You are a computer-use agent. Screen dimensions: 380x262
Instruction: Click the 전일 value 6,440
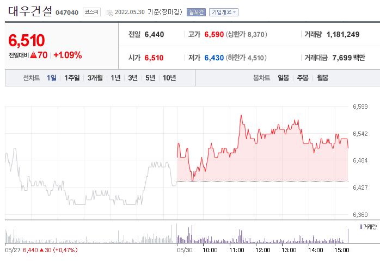154,35
